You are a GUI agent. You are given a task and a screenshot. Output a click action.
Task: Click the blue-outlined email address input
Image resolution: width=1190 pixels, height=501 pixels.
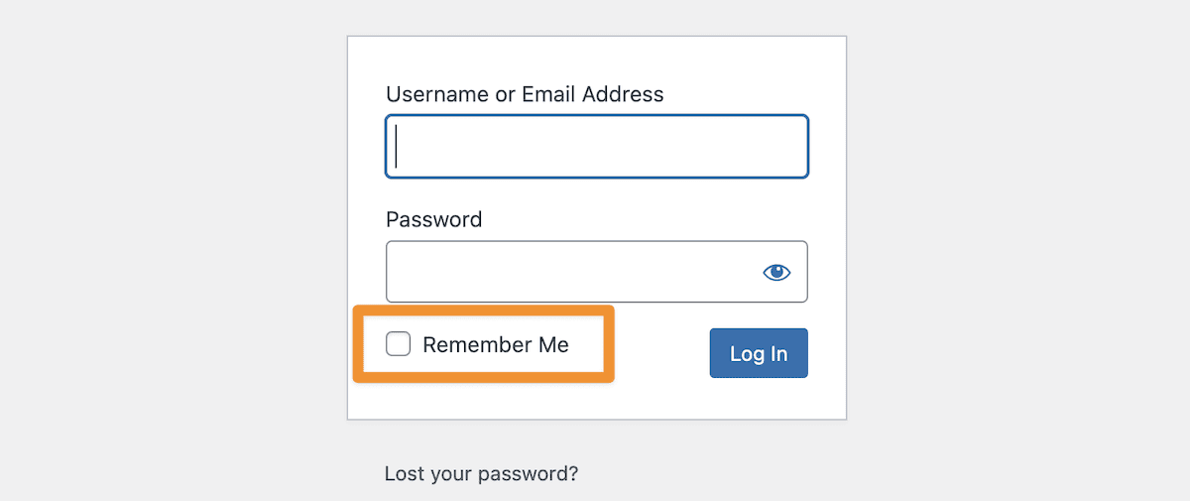click(596, 147)
